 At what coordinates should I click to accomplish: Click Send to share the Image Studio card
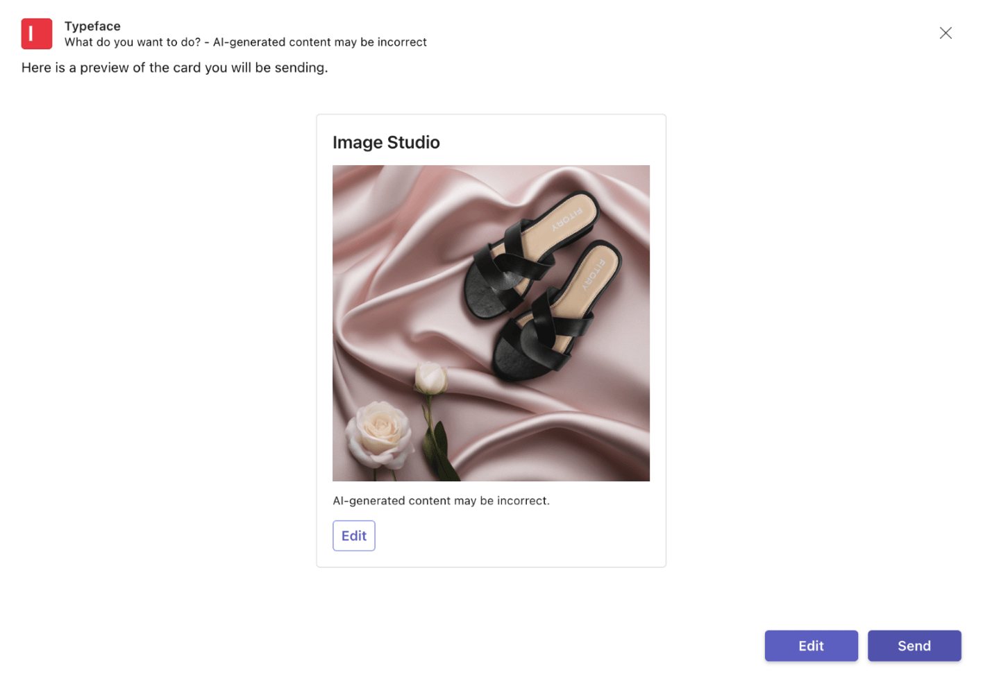pyautogui.click(x=914, y=646)
